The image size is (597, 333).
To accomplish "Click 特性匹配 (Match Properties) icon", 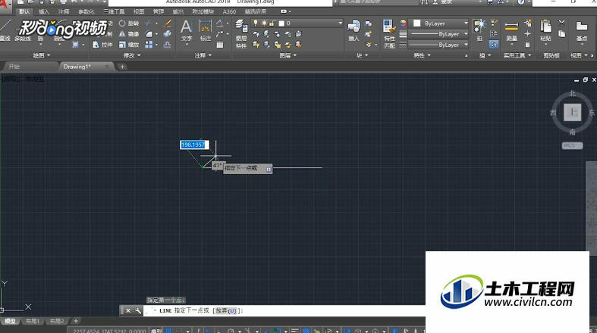I will [389, 33].
